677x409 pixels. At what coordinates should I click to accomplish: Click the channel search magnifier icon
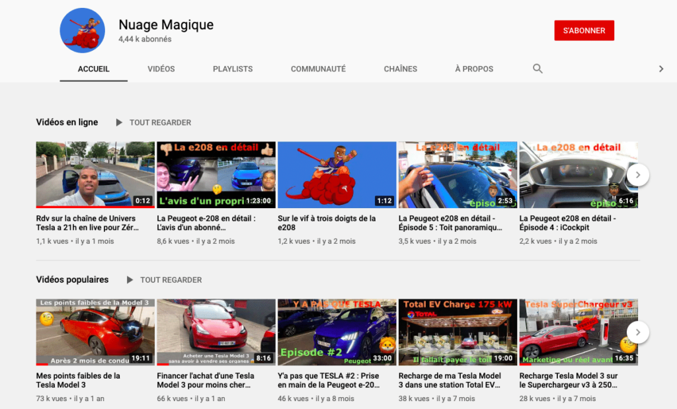point(538,69)
